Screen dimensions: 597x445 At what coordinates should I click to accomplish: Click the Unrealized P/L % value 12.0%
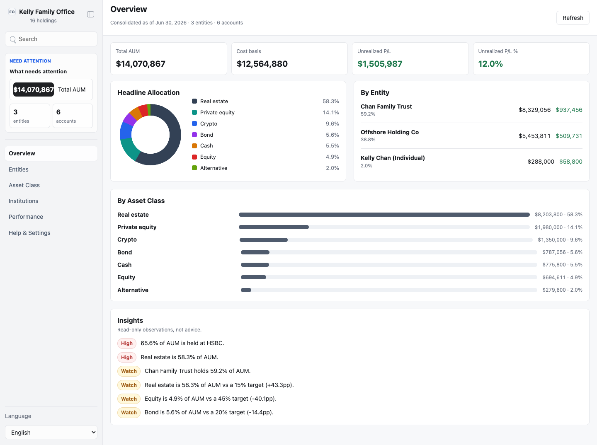(490, 64)
